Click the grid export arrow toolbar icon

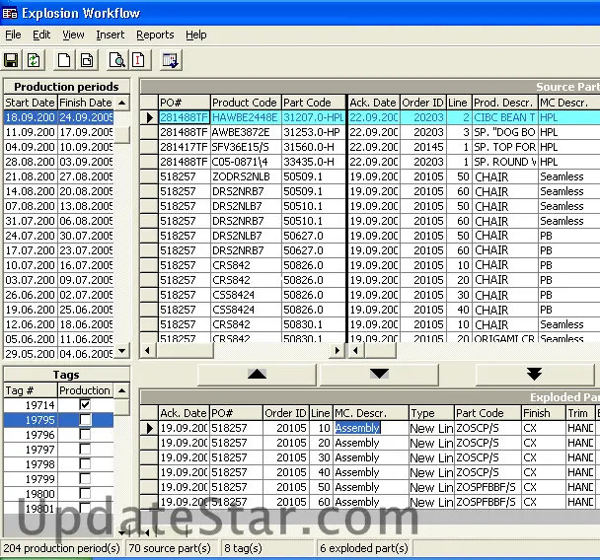(x=170, y=60)
